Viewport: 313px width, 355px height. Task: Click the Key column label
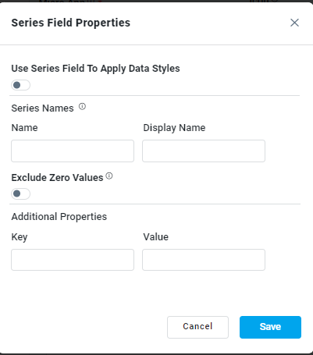pos(20,237)
